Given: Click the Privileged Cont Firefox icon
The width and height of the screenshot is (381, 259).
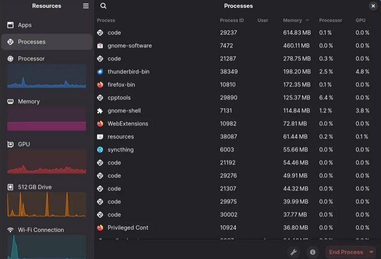Looking at the screenshot, I should tap(100, 228).
